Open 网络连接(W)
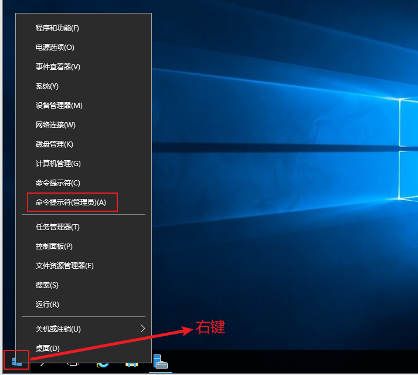This screenshot has width=418, height=375. (x=83, y=125)
